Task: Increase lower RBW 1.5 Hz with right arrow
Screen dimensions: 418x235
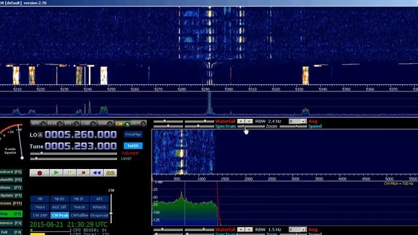Action: (x=249, y=229)
